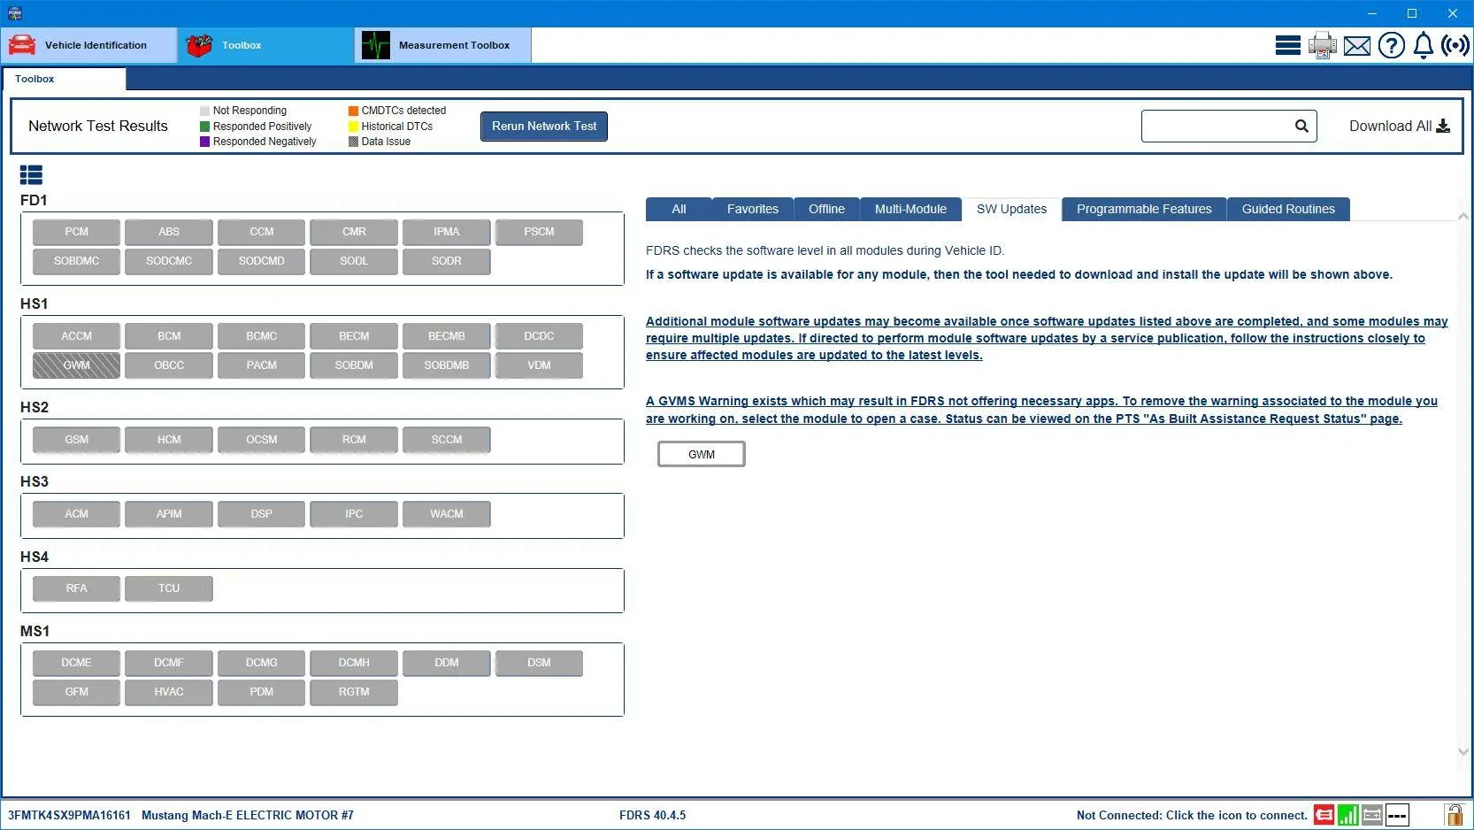
Task: Click the green signal bars status icon
Action: (x=1348, y=815)
